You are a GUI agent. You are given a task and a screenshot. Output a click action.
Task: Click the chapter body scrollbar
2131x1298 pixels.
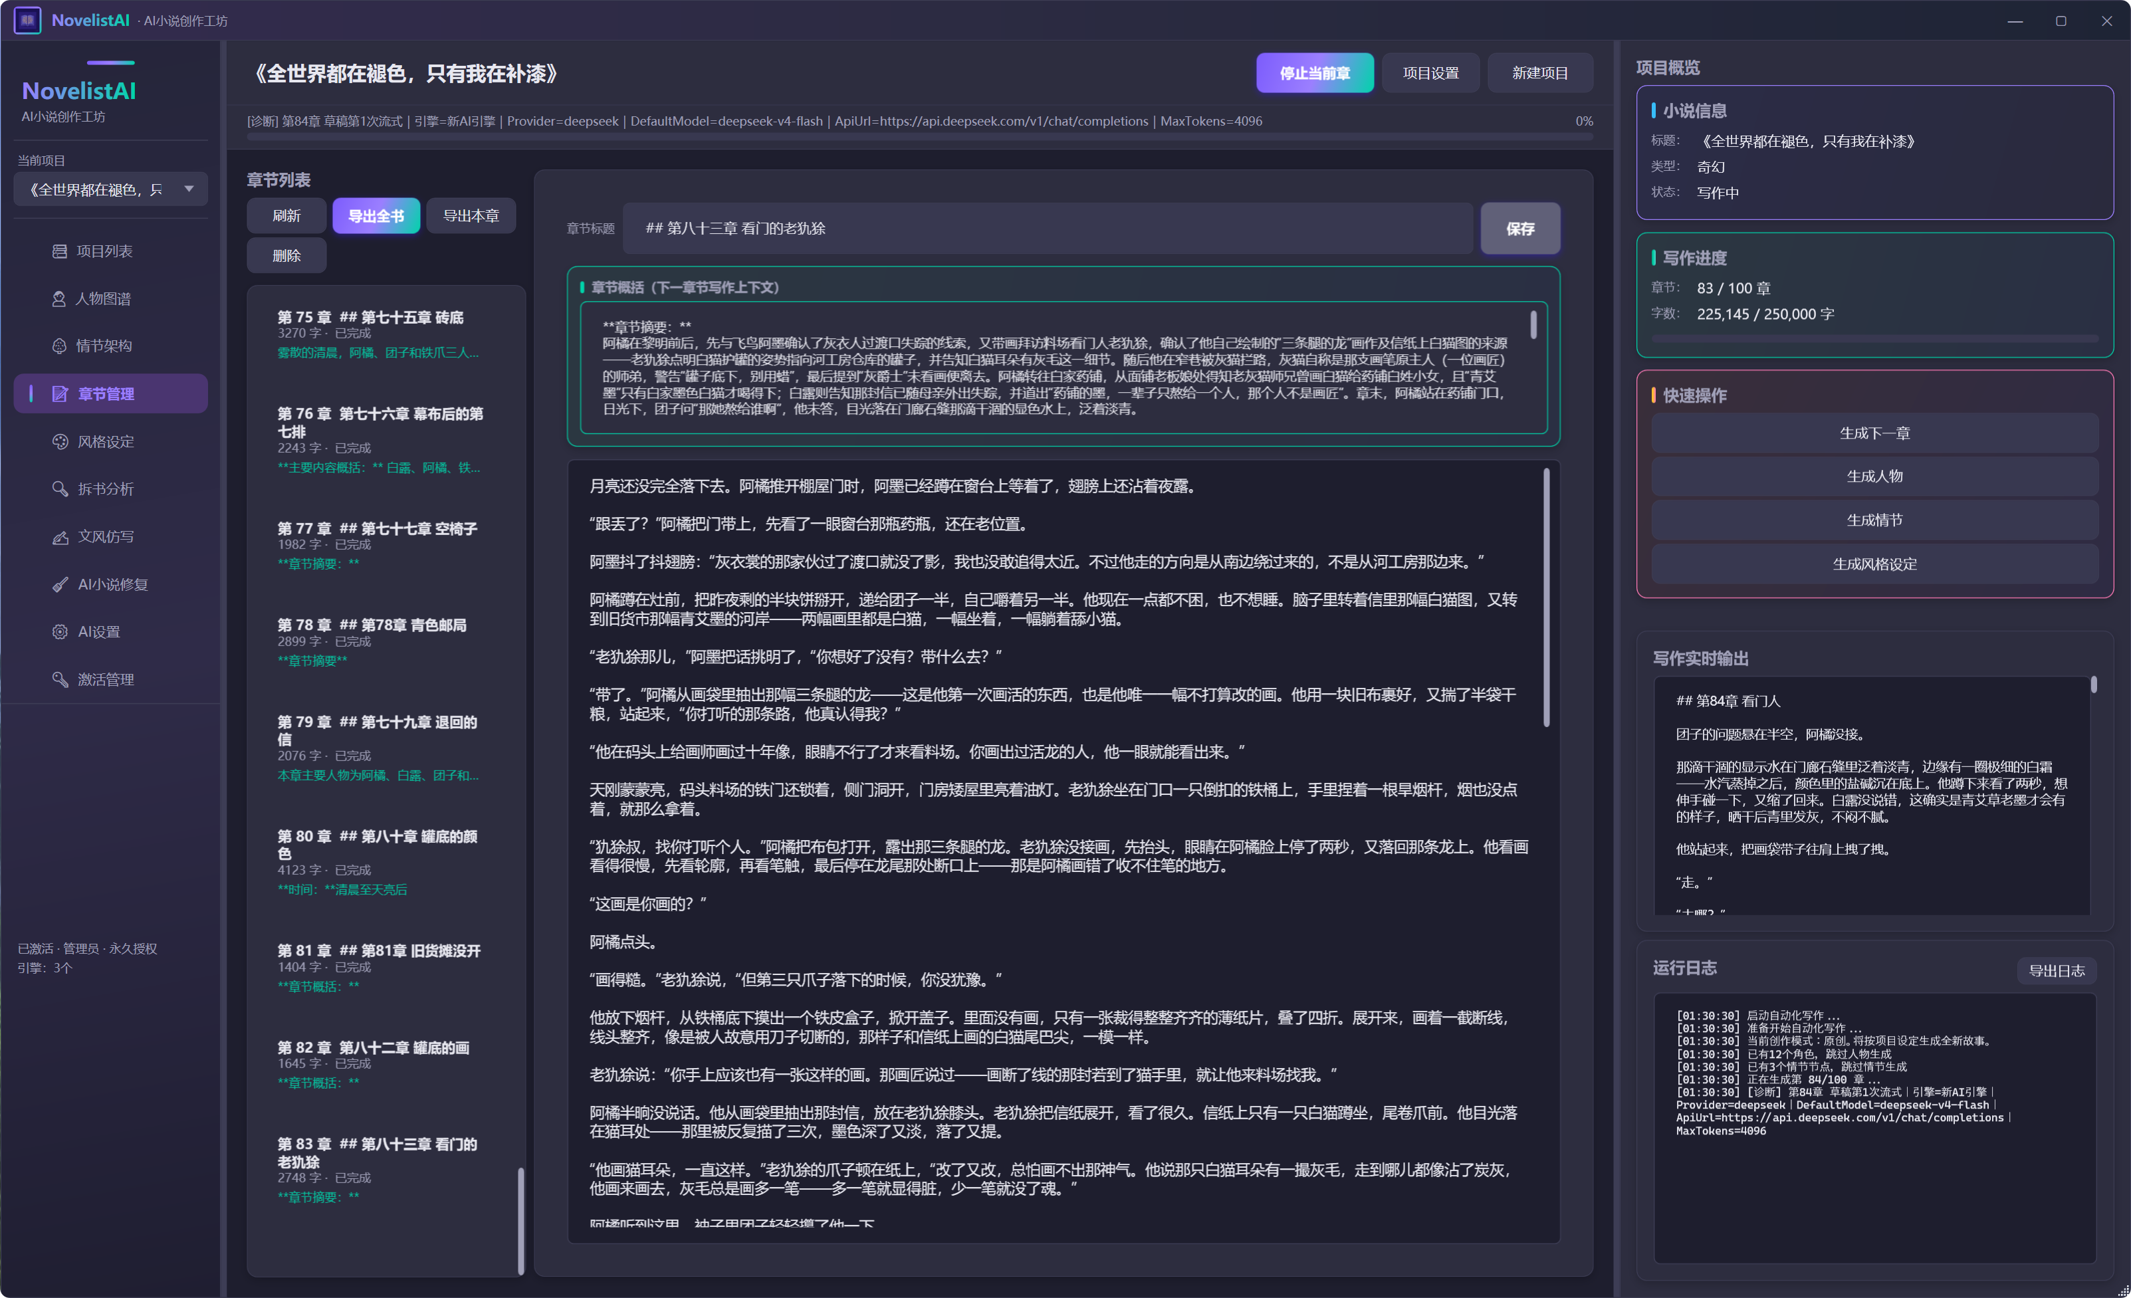click(x=1546, y=597)
